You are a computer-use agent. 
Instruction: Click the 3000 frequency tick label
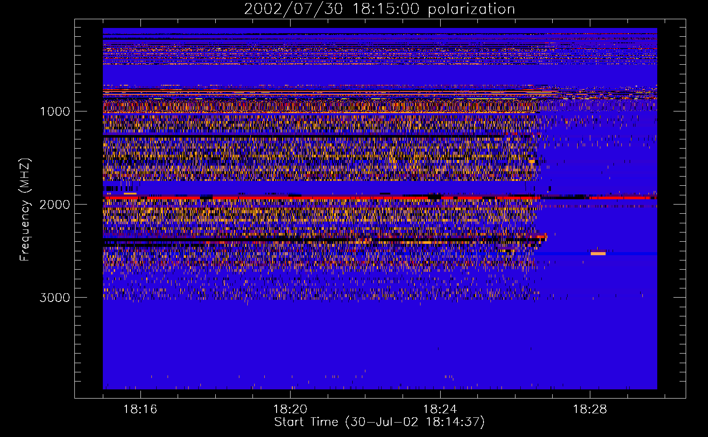(55, 298)
